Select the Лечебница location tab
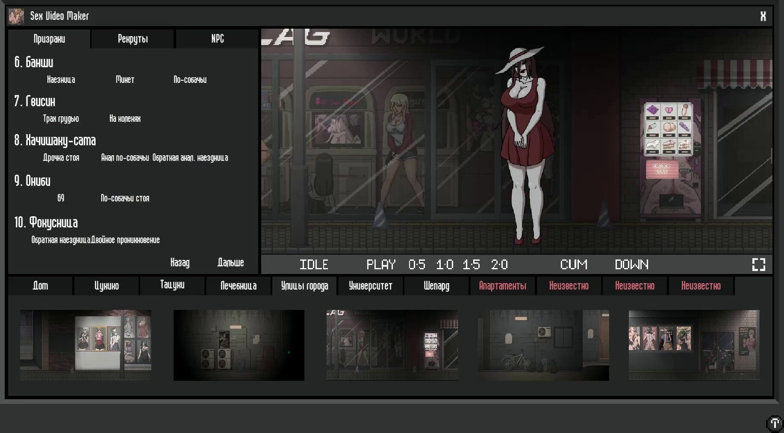Image resolution: width=784 pixels, height=433 pixels. [238, 286]
